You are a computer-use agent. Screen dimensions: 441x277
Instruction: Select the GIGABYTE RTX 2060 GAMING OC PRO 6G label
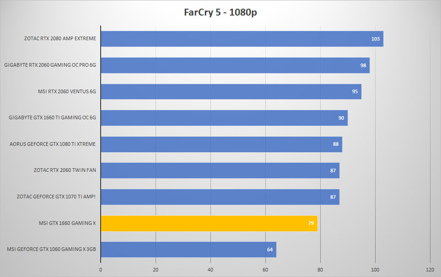click(50, 65)
